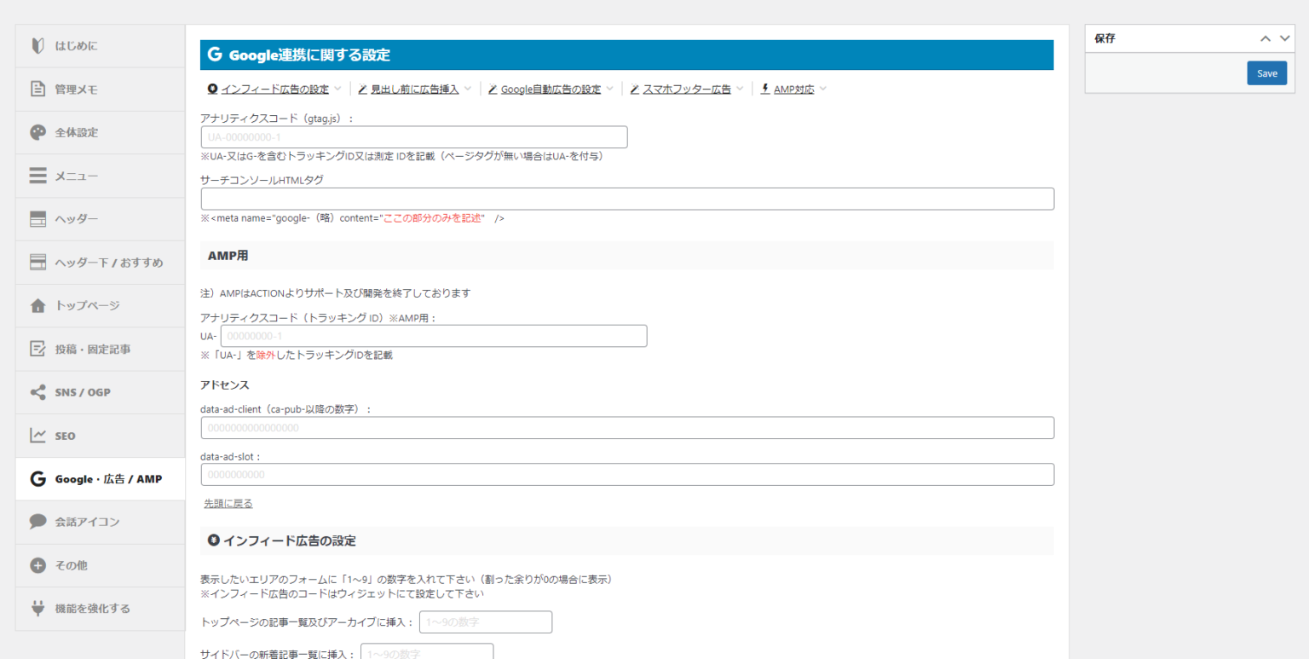
Task: Click the speech bubble icon for 会話アイコン
Action: 37,522
